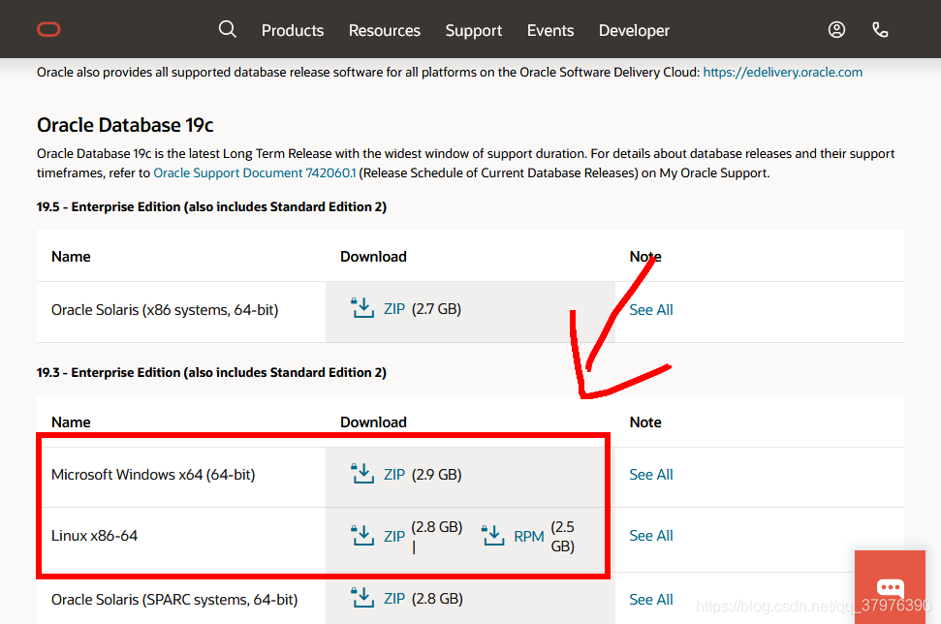Click download icon for Microsoft Windows x64 ZIP
The image size is (941, 624).
(x=362, y=474)
